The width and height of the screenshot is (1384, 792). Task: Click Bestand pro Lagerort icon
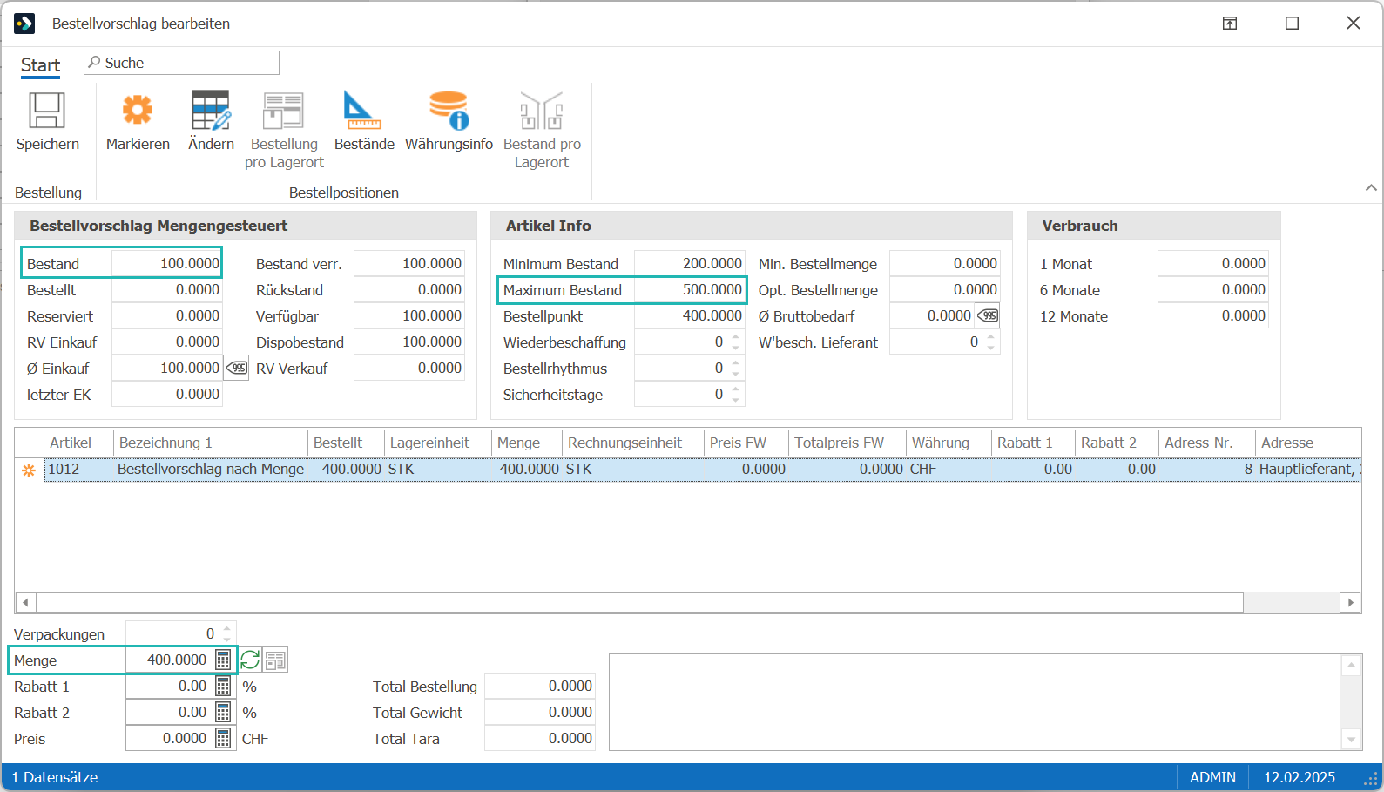tap(541, 111)
